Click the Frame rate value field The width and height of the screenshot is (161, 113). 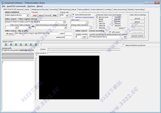[x=63, y=15]
